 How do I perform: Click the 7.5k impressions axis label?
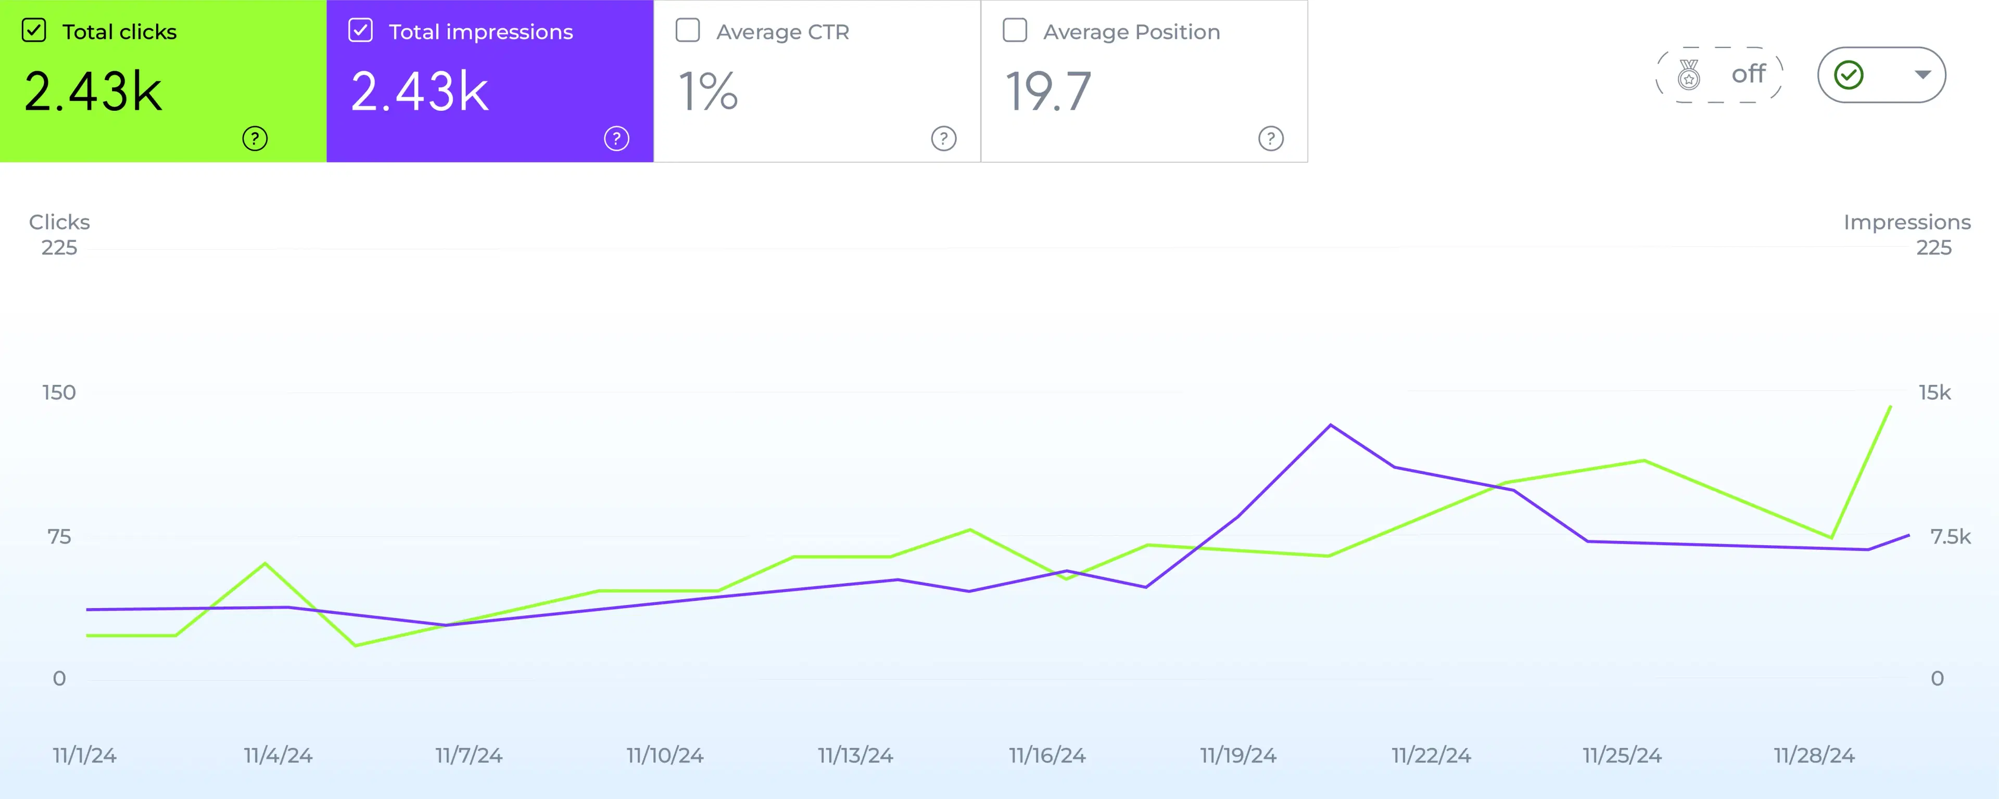click(1950, 537)
